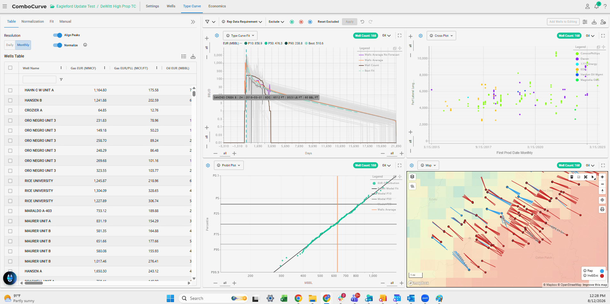Open the Map chart type dropdown
The image size is (610, 304).
pyautogui.click(x=428, y=165)
